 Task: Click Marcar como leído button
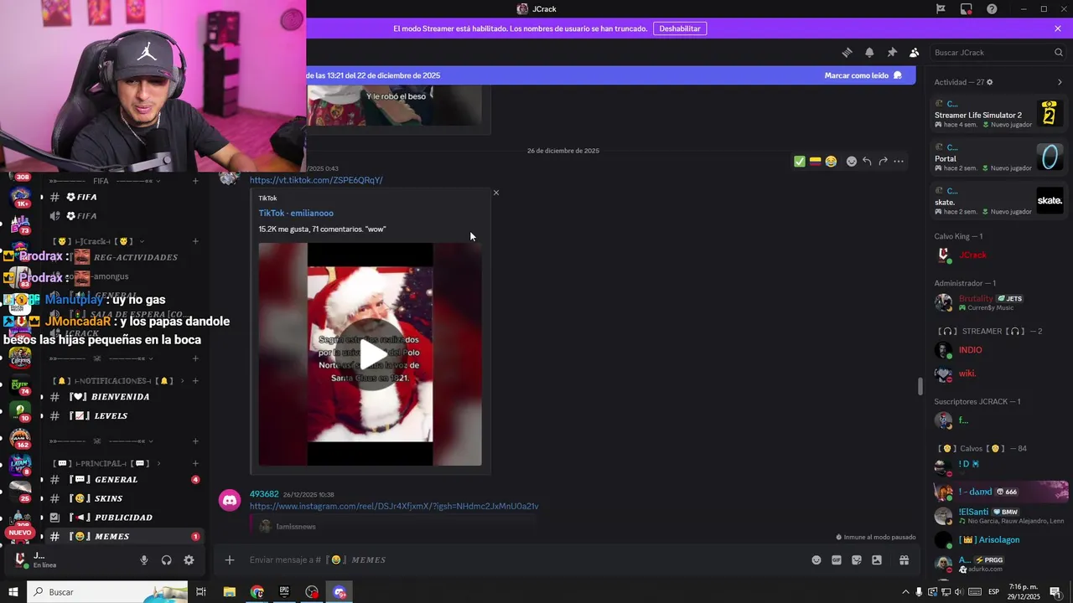pos(863,75)
